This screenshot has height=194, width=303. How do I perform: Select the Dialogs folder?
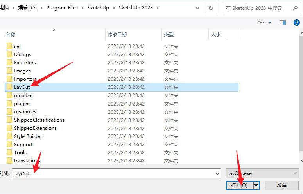[x=23, y=55]
